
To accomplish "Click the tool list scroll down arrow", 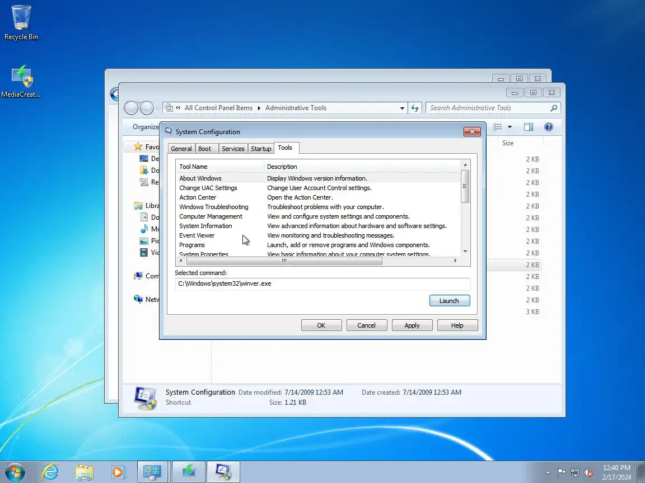I will click(465, 252).
